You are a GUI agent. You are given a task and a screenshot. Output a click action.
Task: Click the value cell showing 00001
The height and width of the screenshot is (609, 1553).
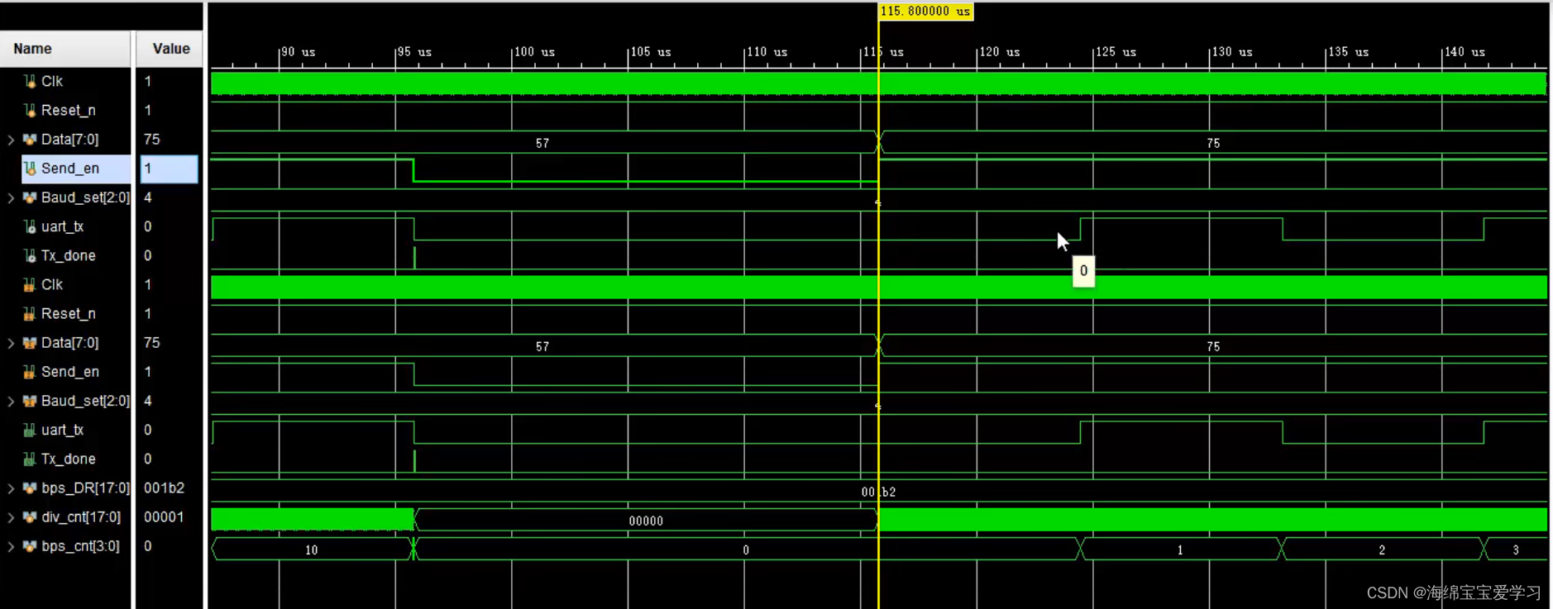[x=164, y=517]
